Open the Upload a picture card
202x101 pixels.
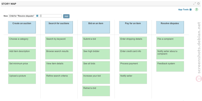22,79
